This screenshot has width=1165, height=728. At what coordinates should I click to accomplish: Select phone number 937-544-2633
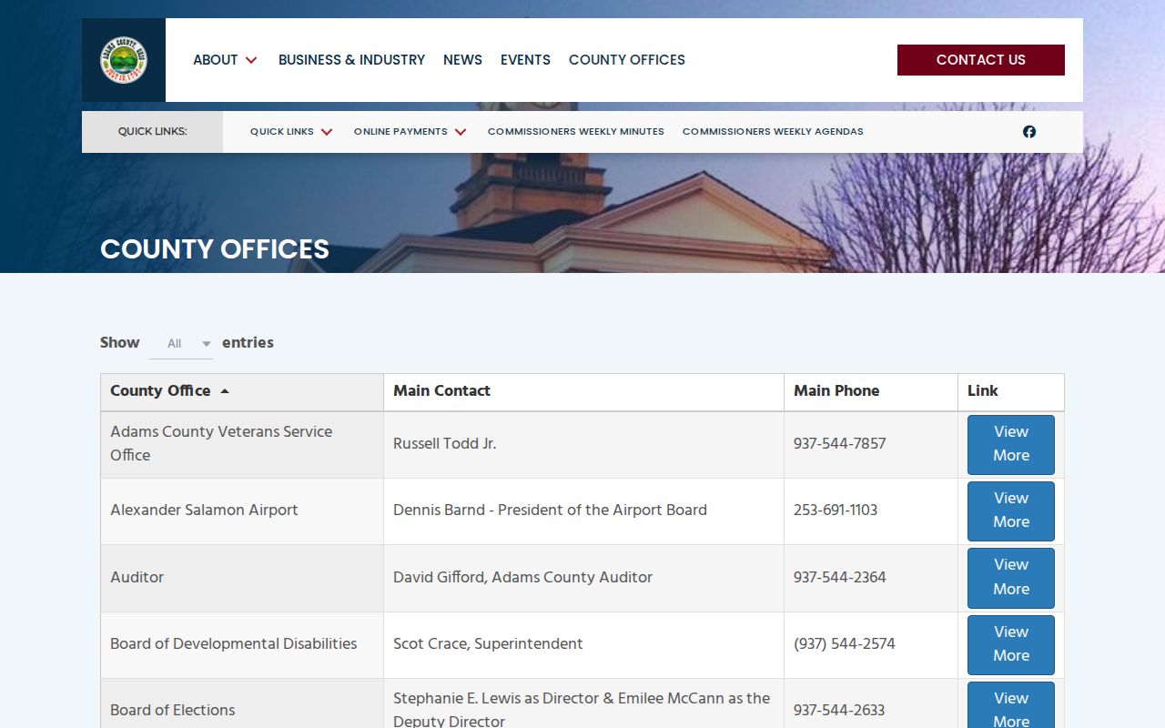[x=839, y=711]
